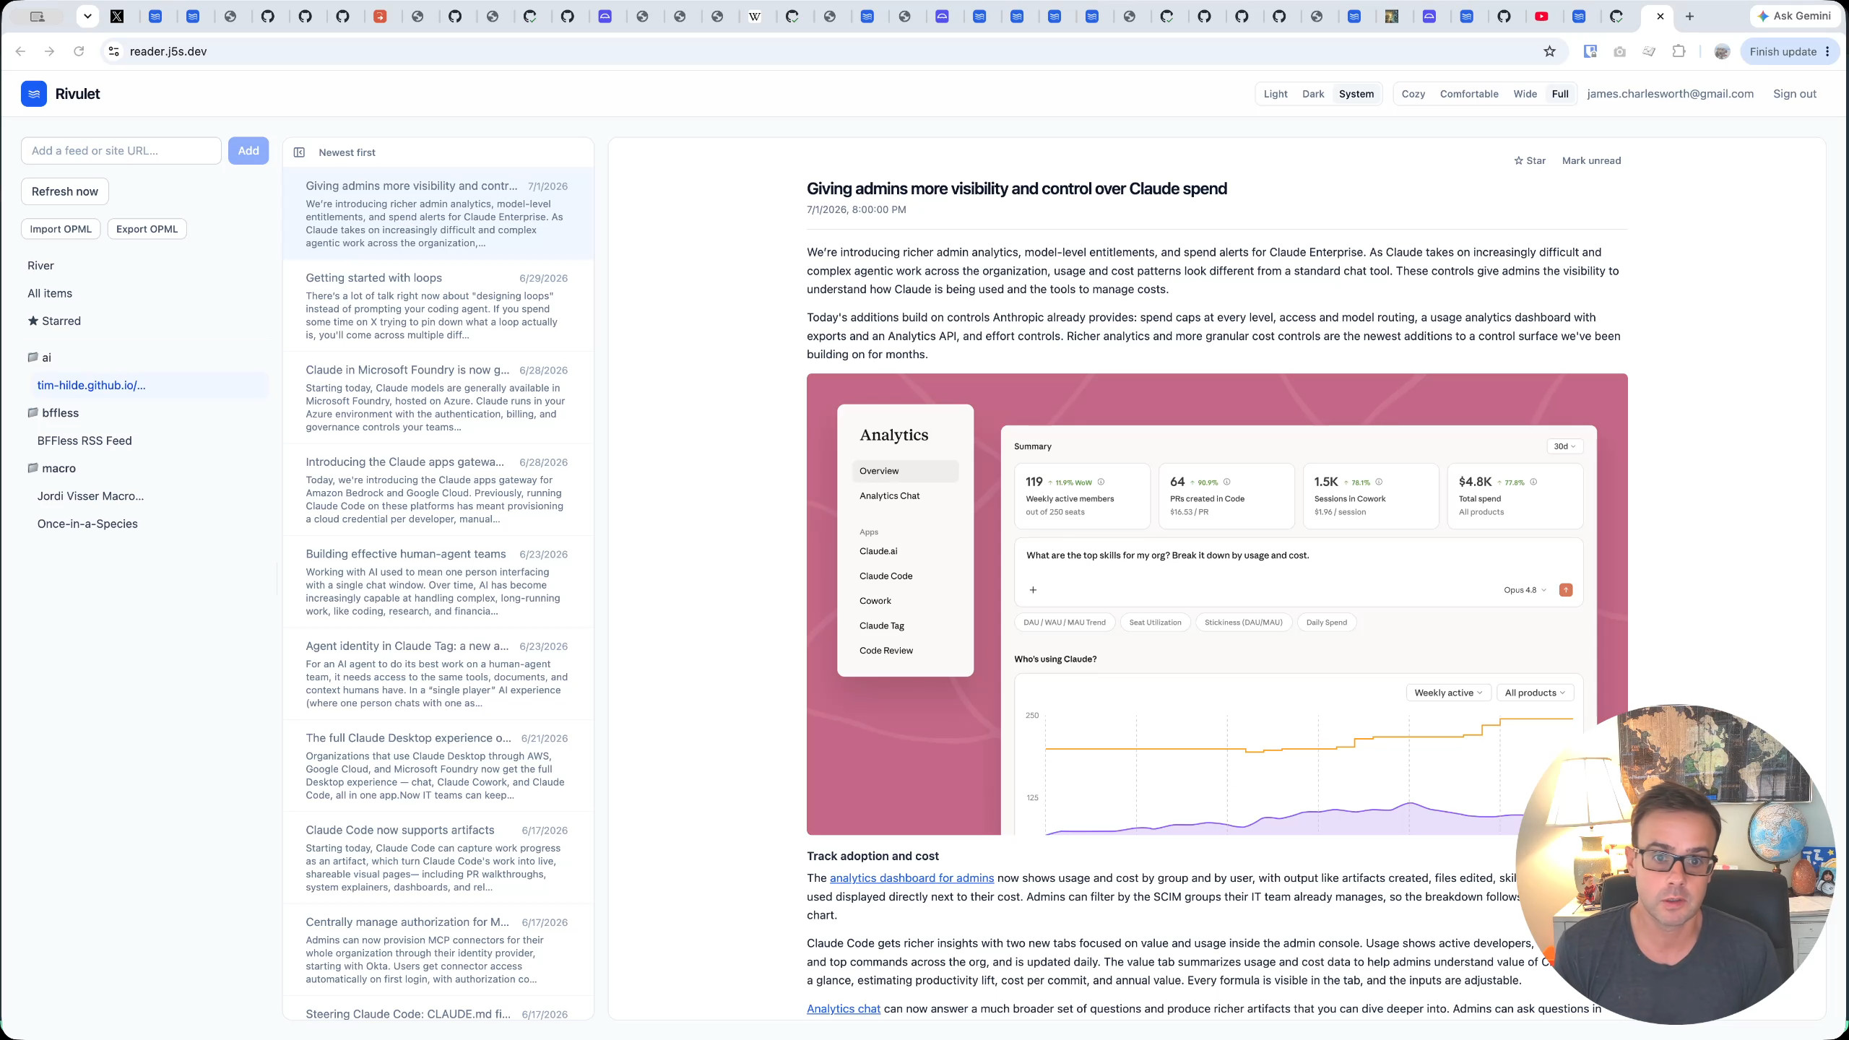Click the Rivulet logo icon
Viewport: 1849px width, 1040px height.
coord(34,94)
